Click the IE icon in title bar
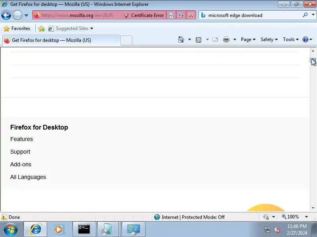317x237 pixels. coord(4,4)
